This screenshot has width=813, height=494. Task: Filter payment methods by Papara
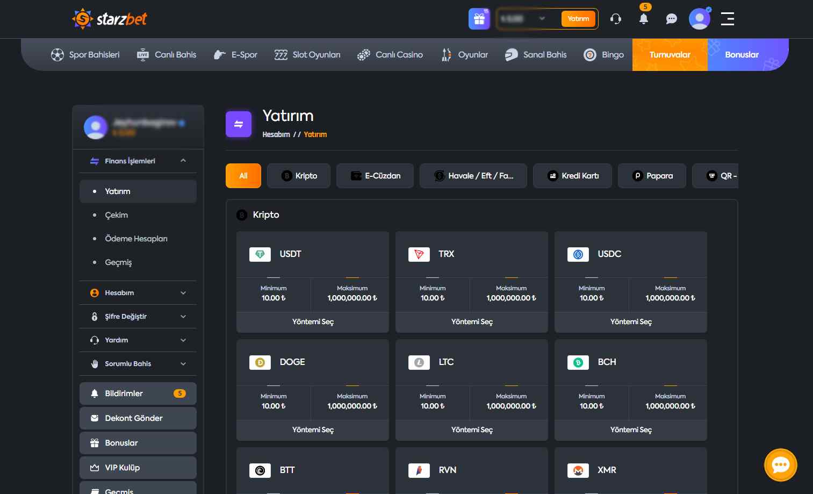(x=652, y=176)
